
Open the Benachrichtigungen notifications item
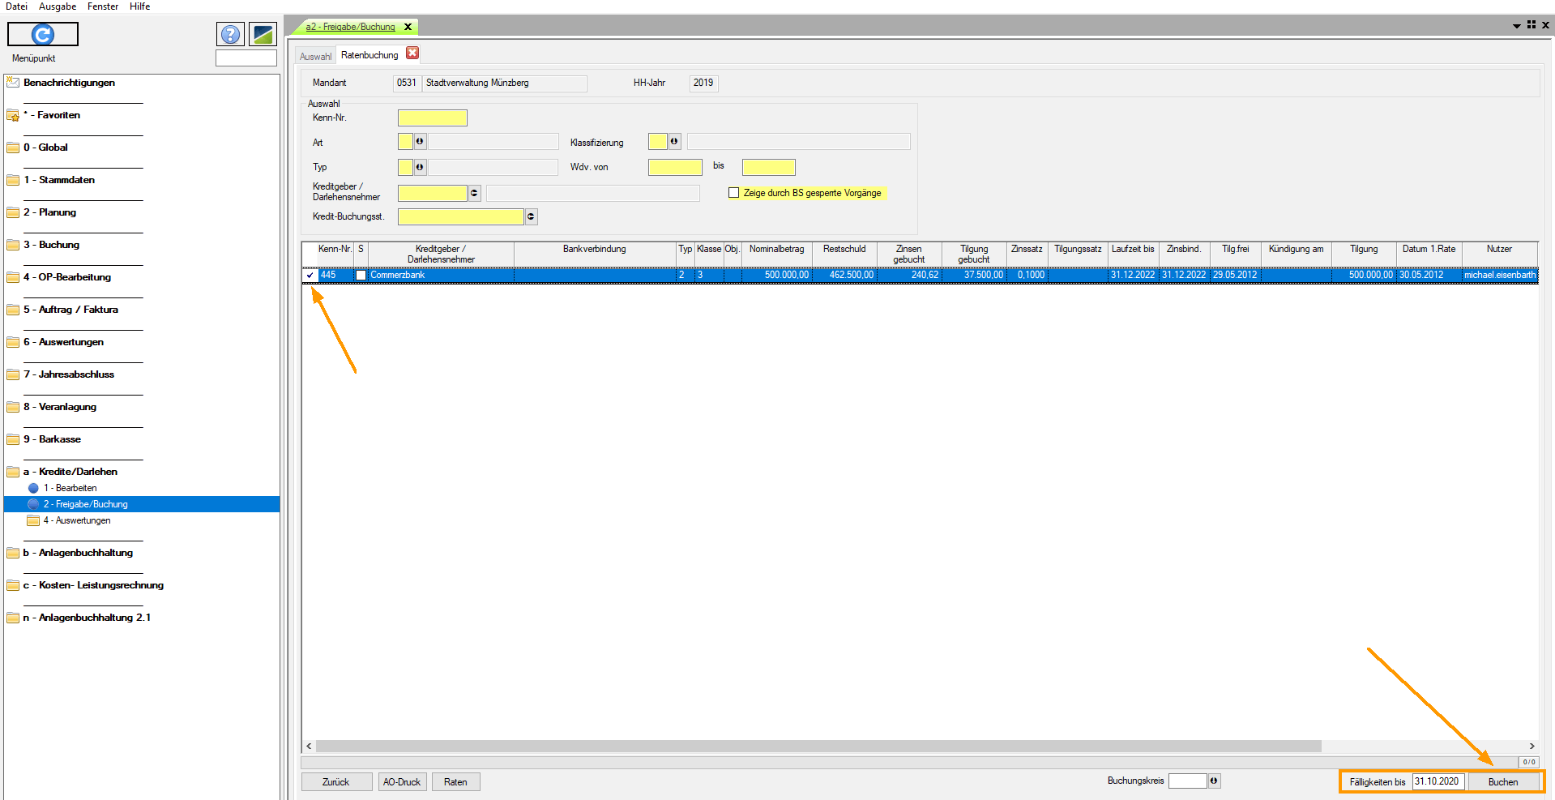click(69, 83)
